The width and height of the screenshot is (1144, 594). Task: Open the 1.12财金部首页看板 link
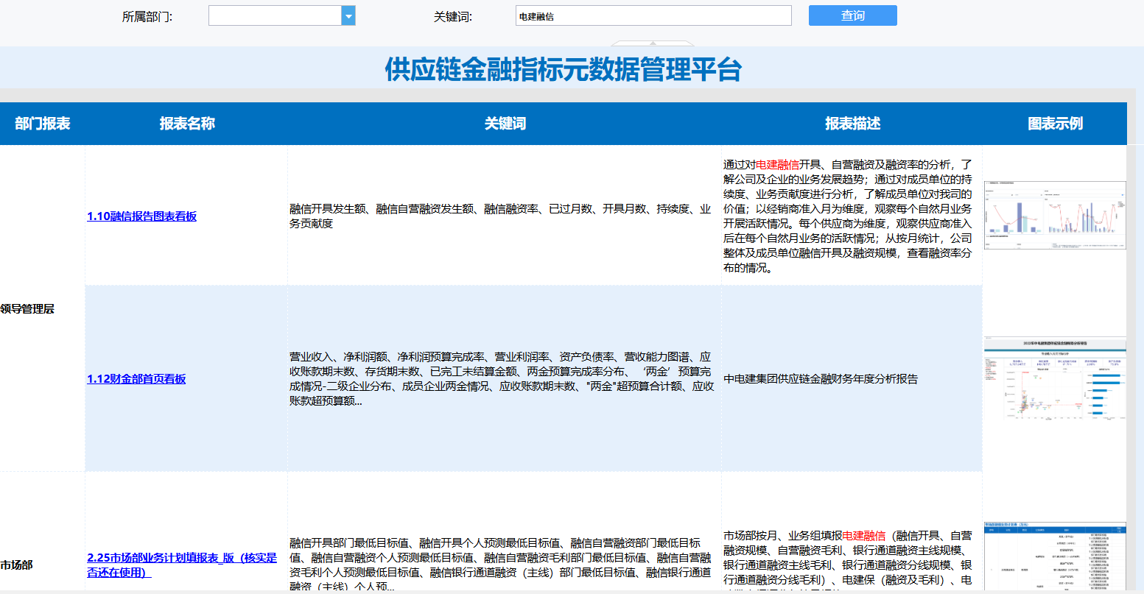point(137,379)
